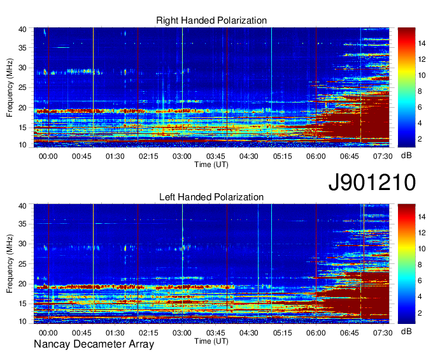Click the 05:15 time tick of Right Handed plot
This screenshot has height=352, width=433.
point(282,156)
